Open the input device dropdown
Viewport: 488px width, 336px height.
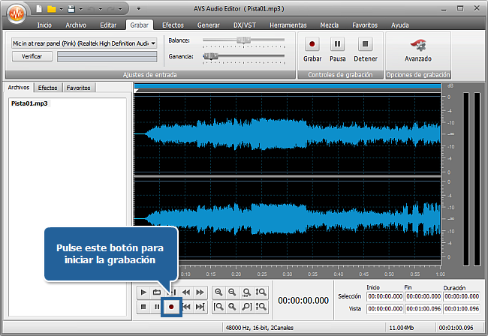[153, 43]
